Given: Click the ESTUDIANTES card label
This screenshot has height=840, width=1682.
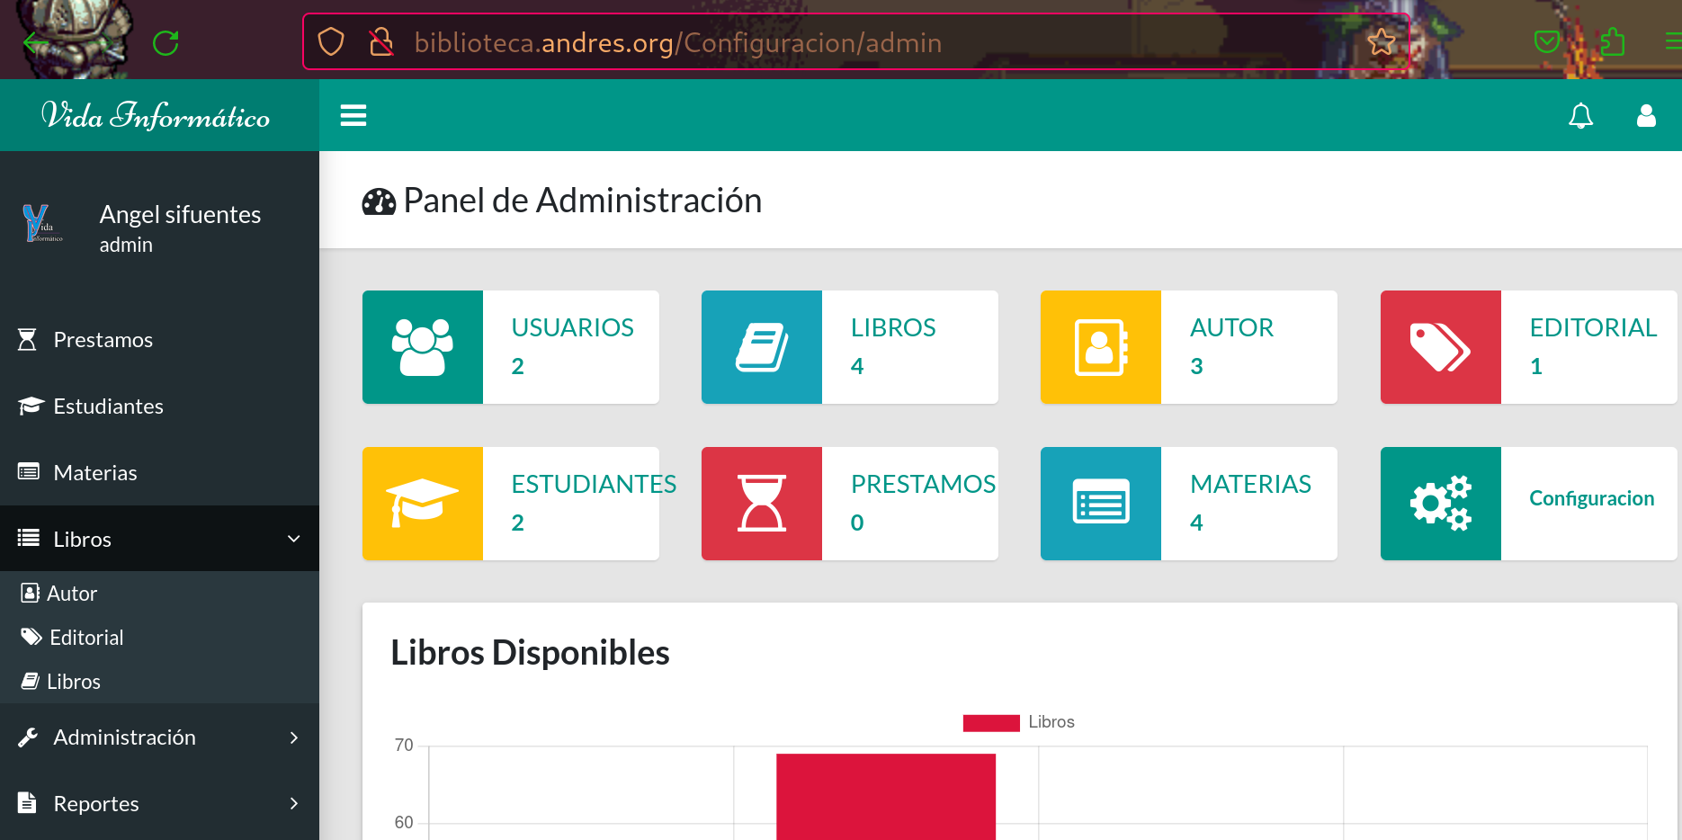Looking at the screenshot, I should click(x=594, y=484).
